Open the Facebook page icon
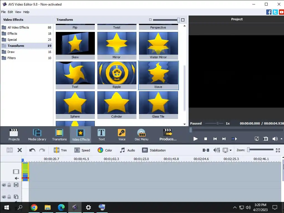Image resolution: width=284 pixels, height=213 pixels. (269, 12)
